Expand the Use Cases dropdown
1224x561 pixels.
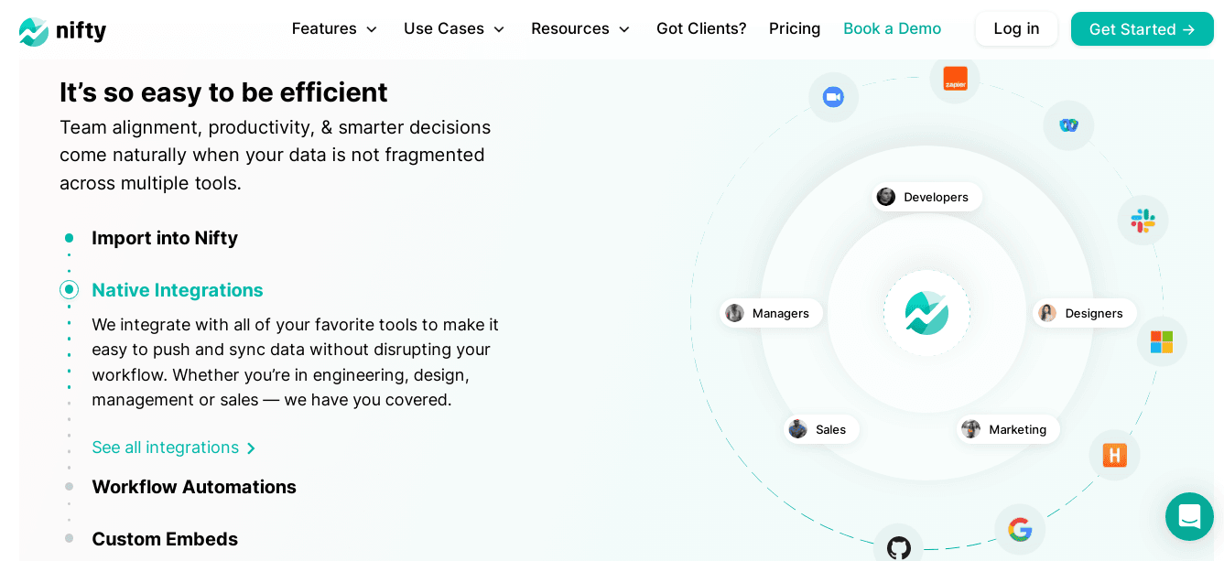[454, 28]
